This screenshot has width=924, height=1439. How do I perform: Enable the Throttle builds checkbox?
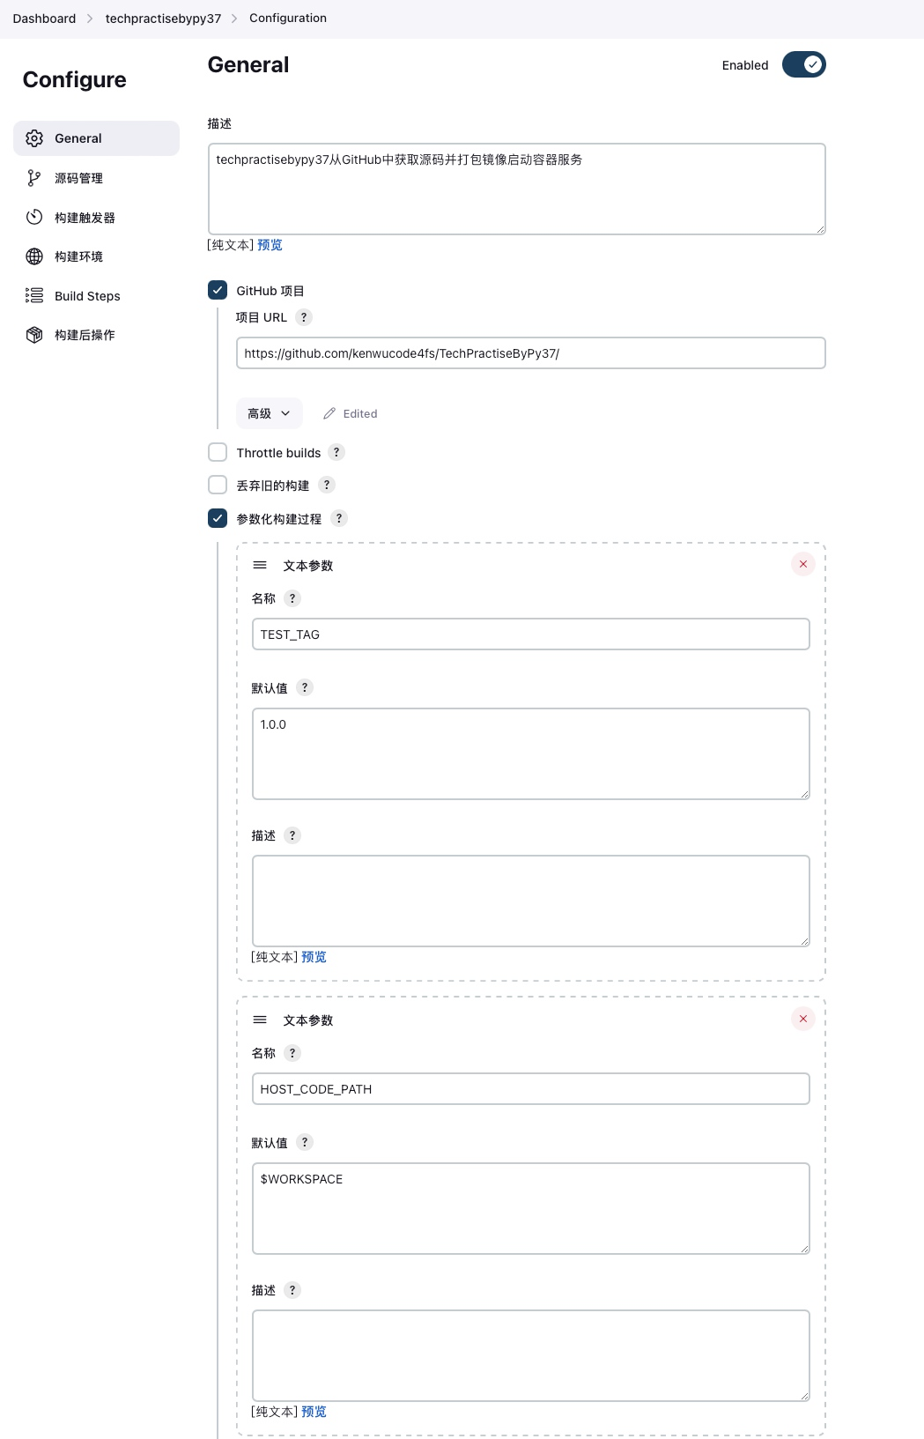pyautogui.click(x=218, y=452)
